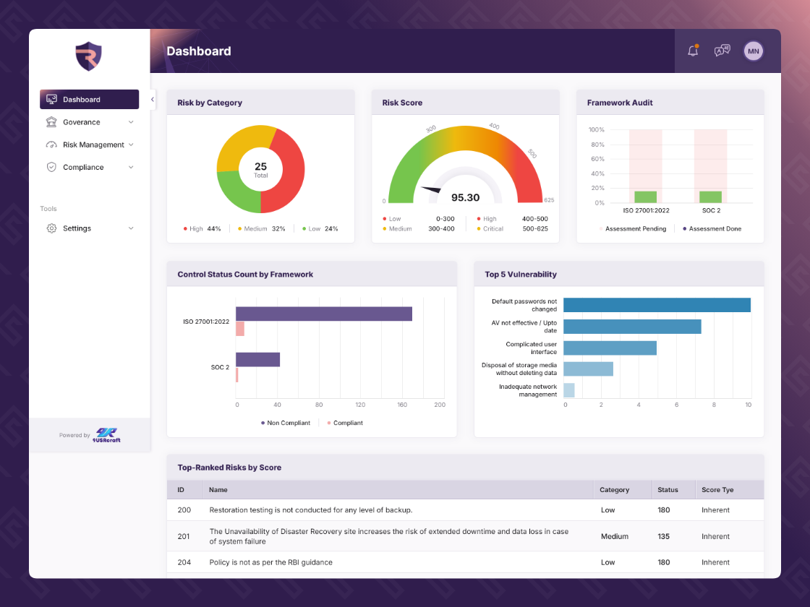Click the Complicated user interface bar
The image size is (810, 607).
[610, 348]
